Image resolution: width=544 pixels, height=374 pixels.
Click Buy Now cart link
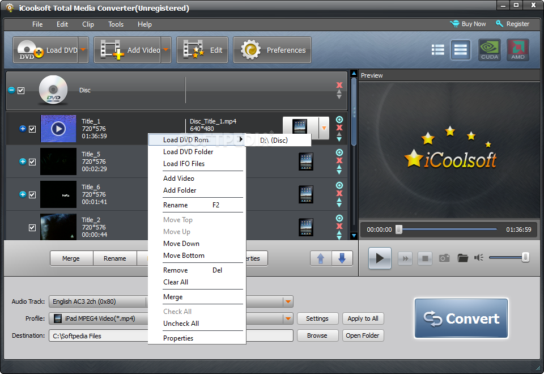[x=468, y=24]
